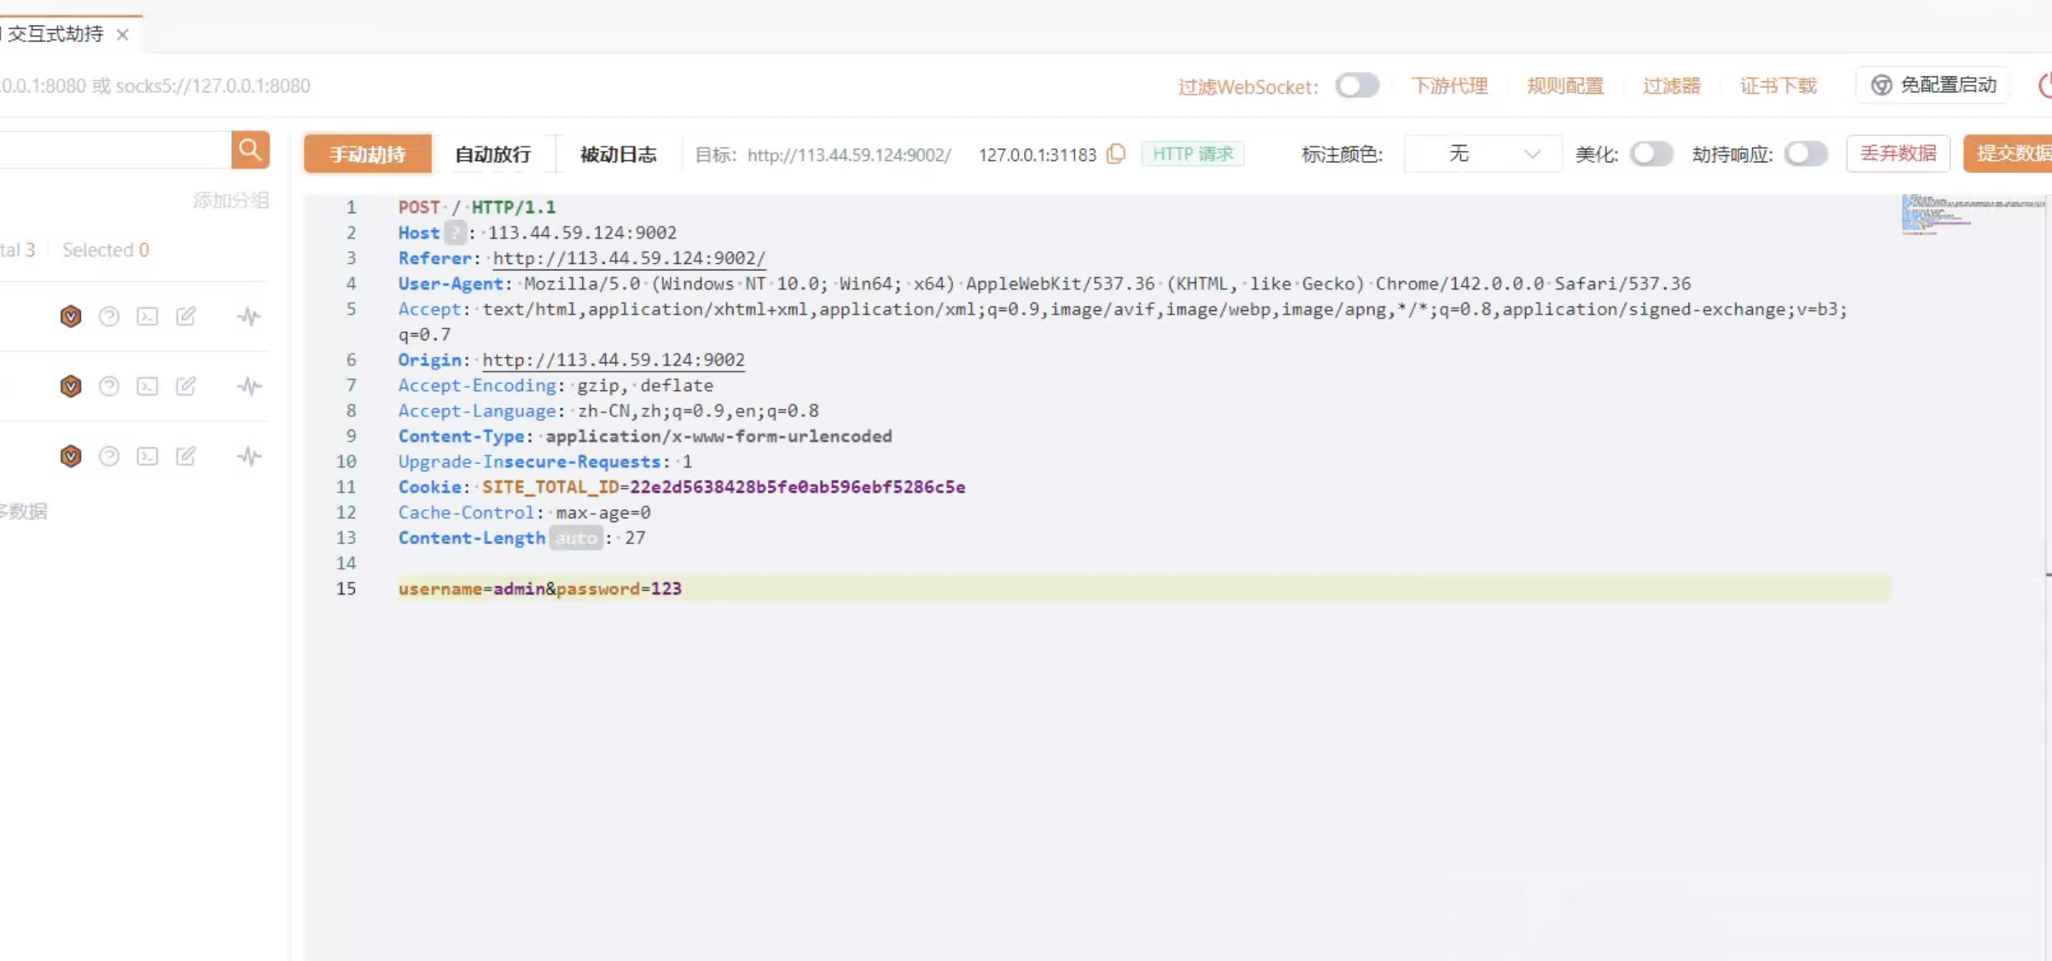Switch to 被动日志 tab
The width and height of the screenshot is (2052, 961).
(618, 154)
